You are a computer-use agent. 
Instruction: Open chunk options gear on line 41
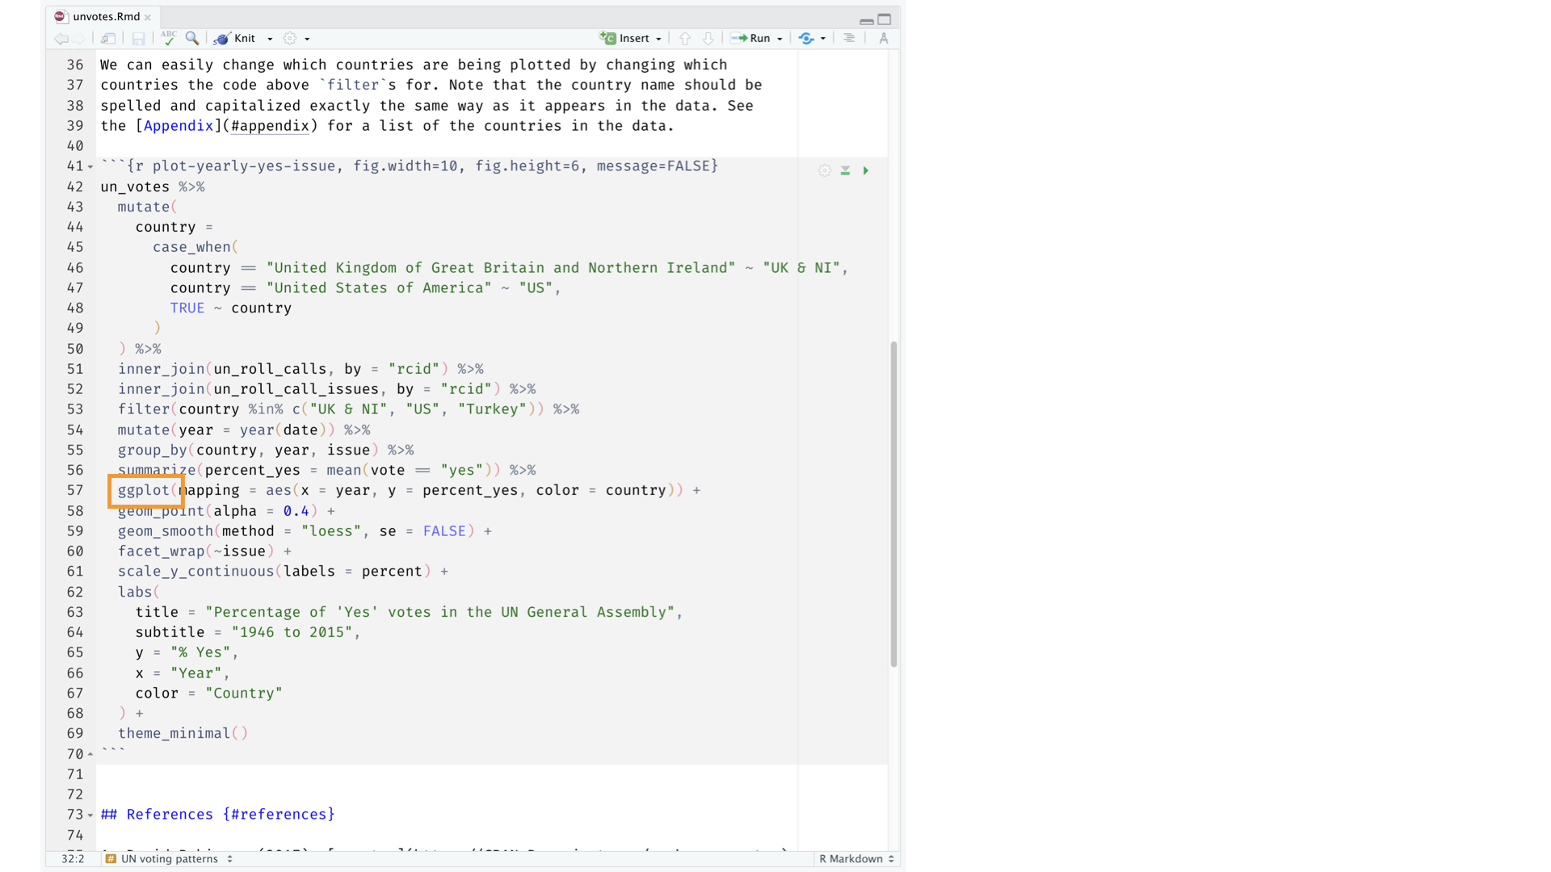[824, 170]
